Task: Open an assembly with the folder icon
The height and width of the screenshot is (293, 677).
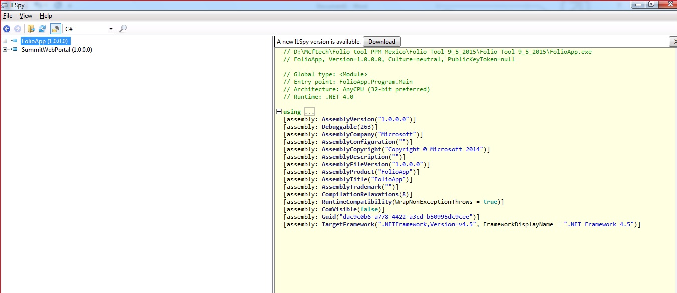Action: point(31,29)
